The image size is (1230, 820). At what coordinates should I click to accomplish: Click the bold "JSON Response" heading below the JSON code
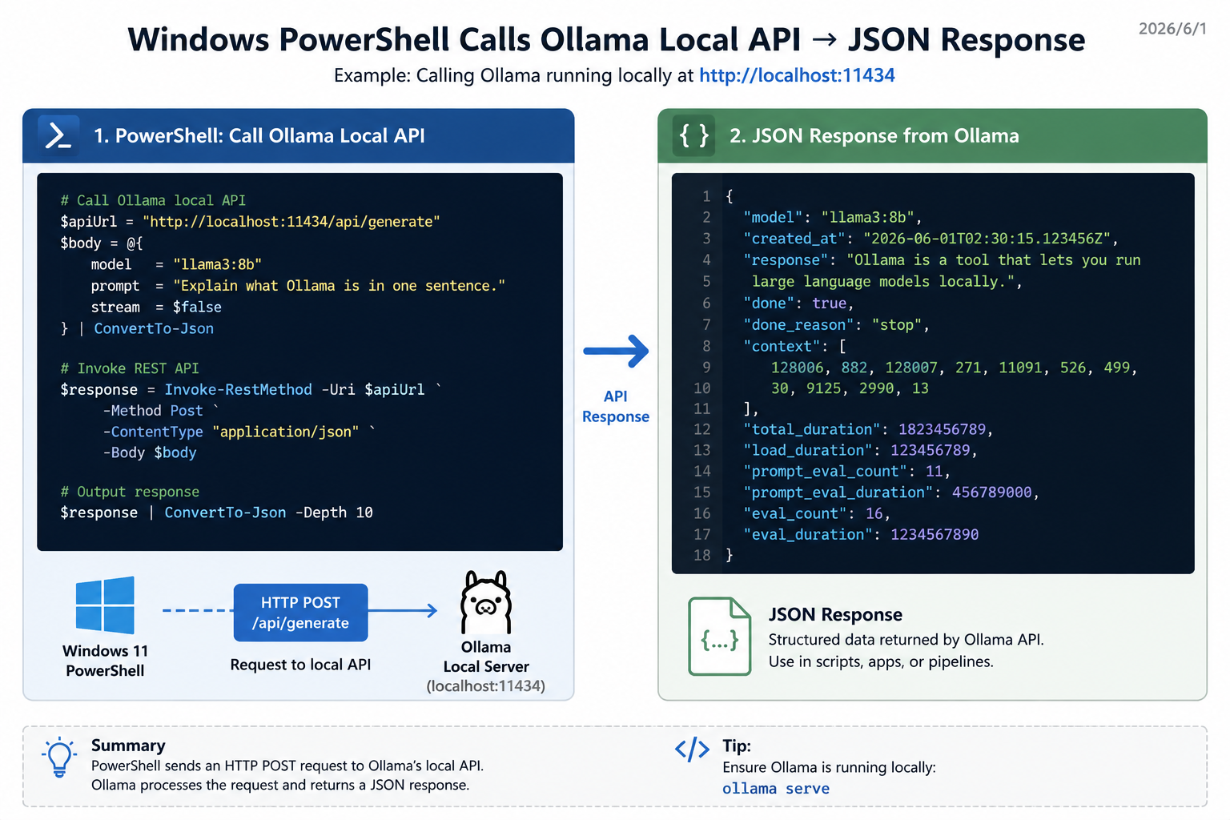click(835, 615)
